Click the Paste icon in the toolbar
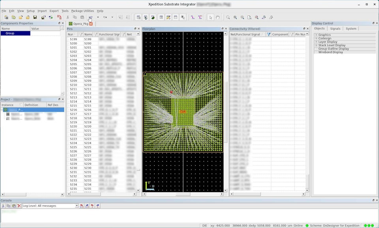The image size is (379, 228). 83,17
